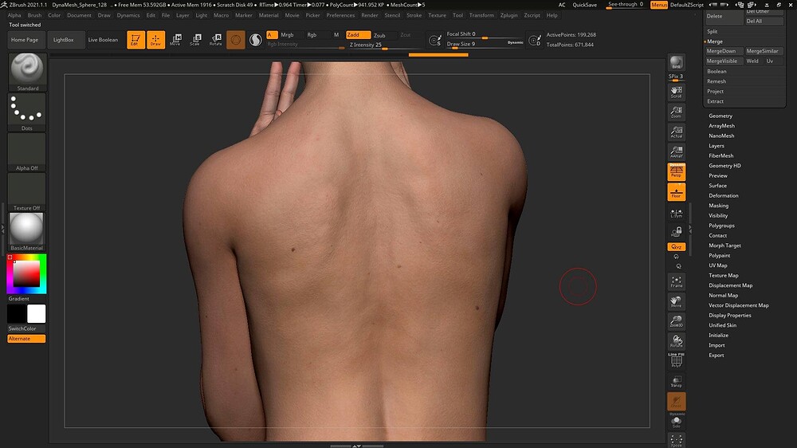Expand the NanoMesh subpalette
797x448 pixels.
click(721, 136)
